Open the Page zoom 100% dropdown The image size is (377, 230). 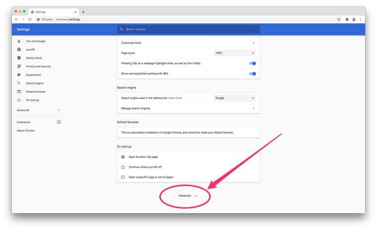(x=235, y=53)
